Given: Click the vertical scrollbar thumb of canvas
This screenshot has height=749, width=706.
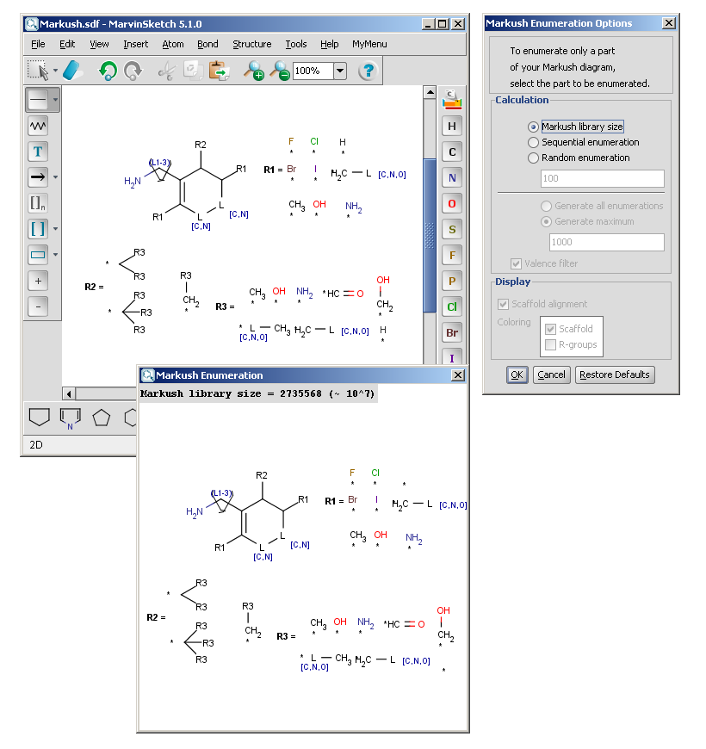Looking at the screenshot, I should coord(429,234).
